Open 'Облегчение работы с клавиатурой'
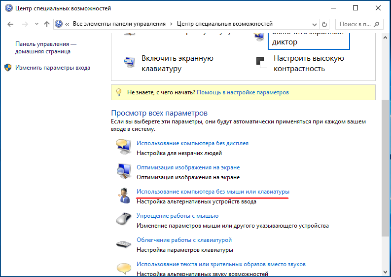This screenshot has height=277, width=391. [184, 240]
